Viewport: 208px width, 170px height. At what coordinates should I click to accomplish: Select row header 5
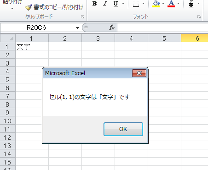pos(8,79)
